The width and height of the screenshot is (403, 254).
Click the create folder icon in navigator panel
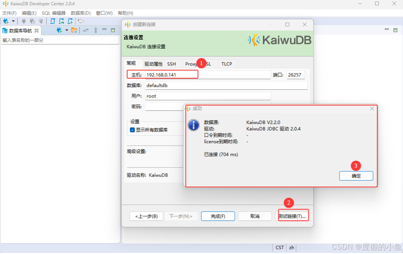click(x=74, y=30)
